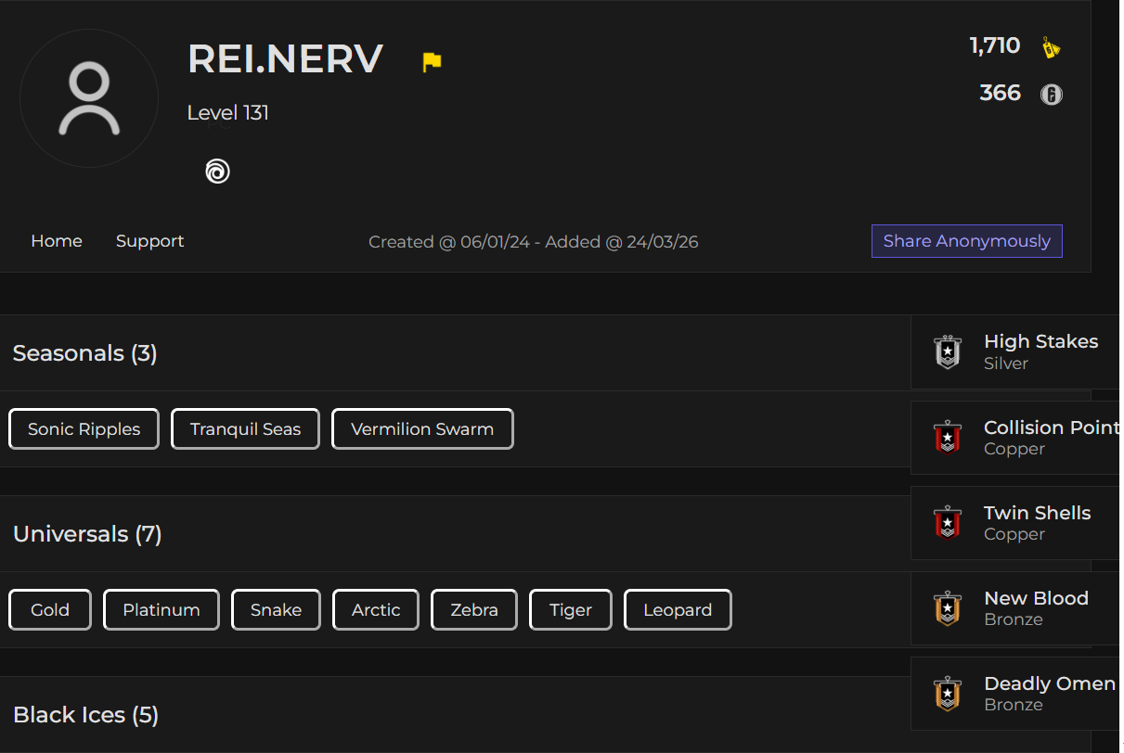This screenshot has height=753, width=1124.
Task: Click the profile avatar placeholder
Action: pyautogui.click(x=89, y=98)
